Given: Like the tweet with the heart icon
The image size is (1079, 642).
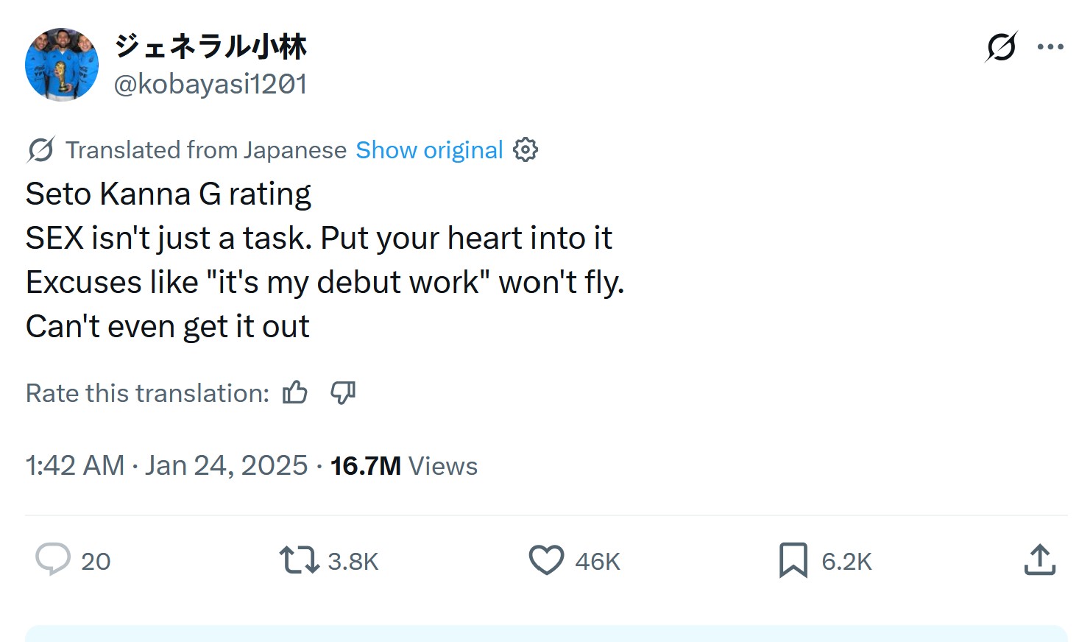Looking at the screenshot, I should (x=546, y=560).
